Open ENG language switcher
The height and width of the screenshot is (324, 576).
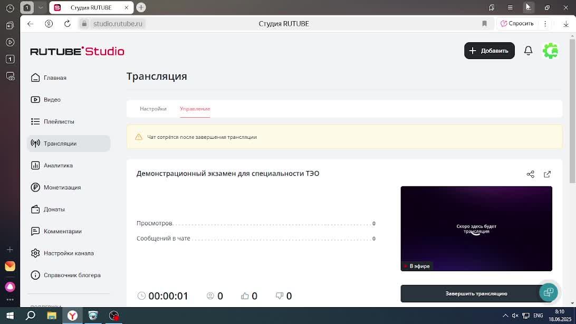pyautogui.click(x=538, y=316)
